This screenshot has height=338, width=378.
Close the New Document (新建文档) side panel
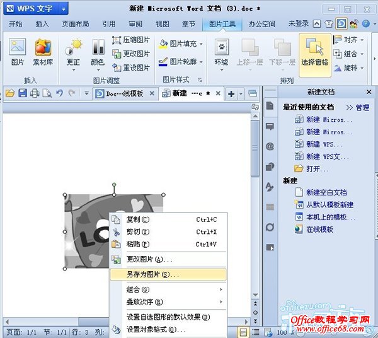click(x=369, y=92)
